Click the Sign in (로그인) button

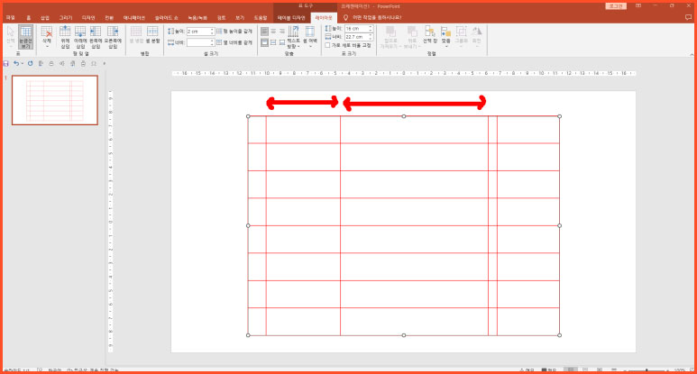tap(616, 5)
